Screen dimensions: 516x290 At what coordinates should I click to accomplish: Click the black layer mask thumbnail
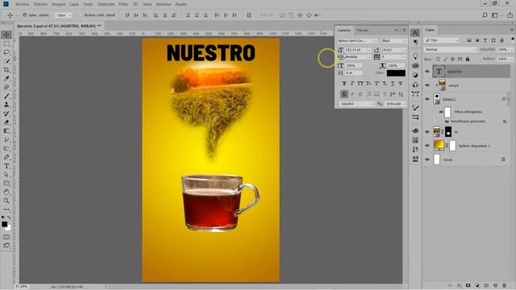coord(448,132)
